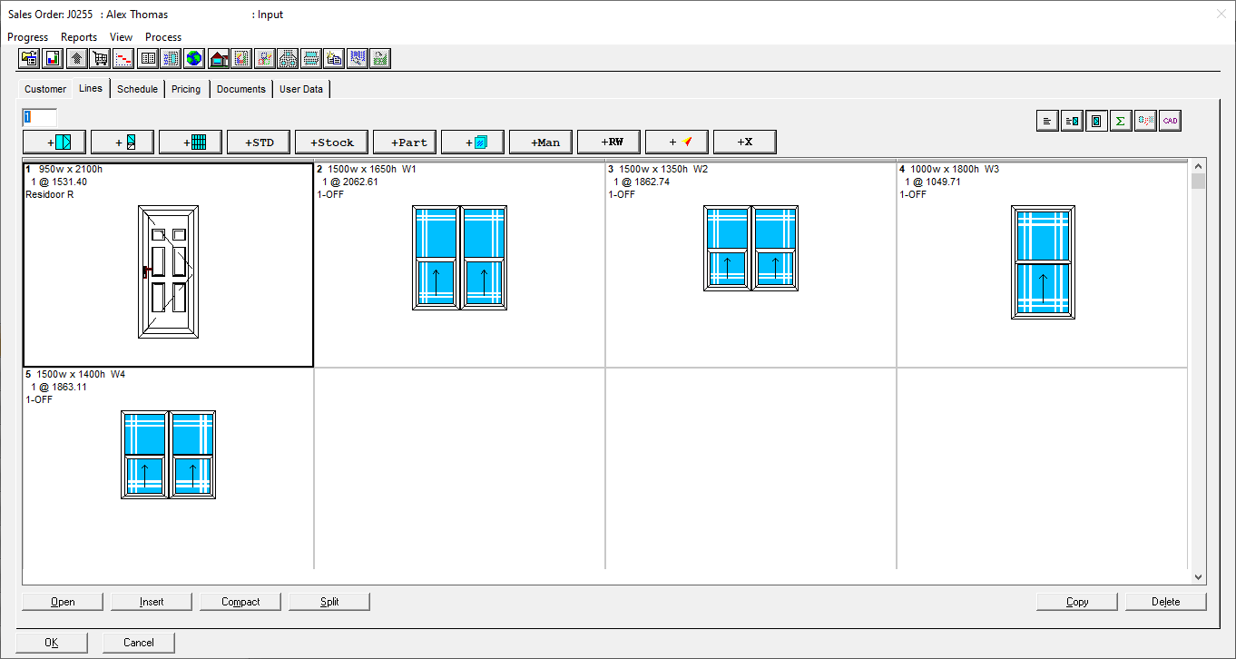This screenshot has width=1236, height=659.
Task: Add a new window frame with cyan icon
Action: pos(54,143)
